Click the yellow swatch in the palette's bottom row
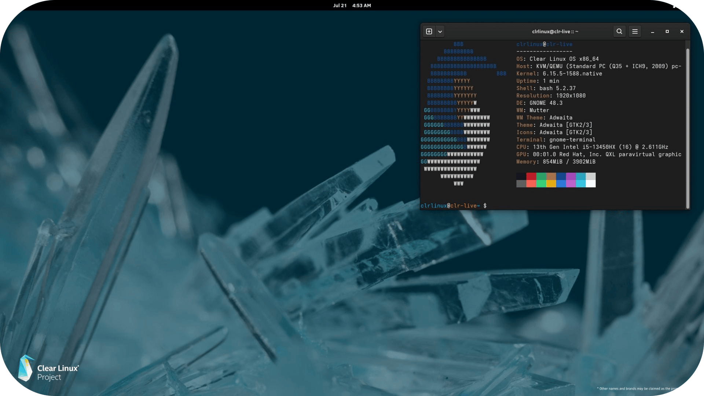This screenshot has height=396, width=704. 551,184
